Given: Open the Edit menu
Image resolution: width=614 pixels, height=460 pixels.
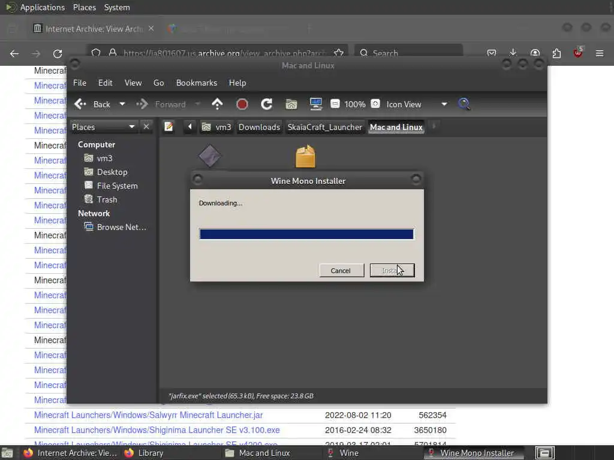Looking at the screenshot, I should click(x=105, y=83).
